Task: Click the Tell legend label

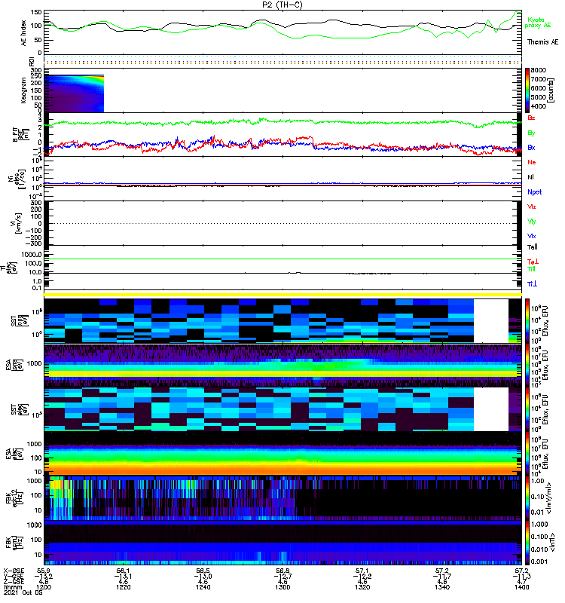Action: pos(532,247)
